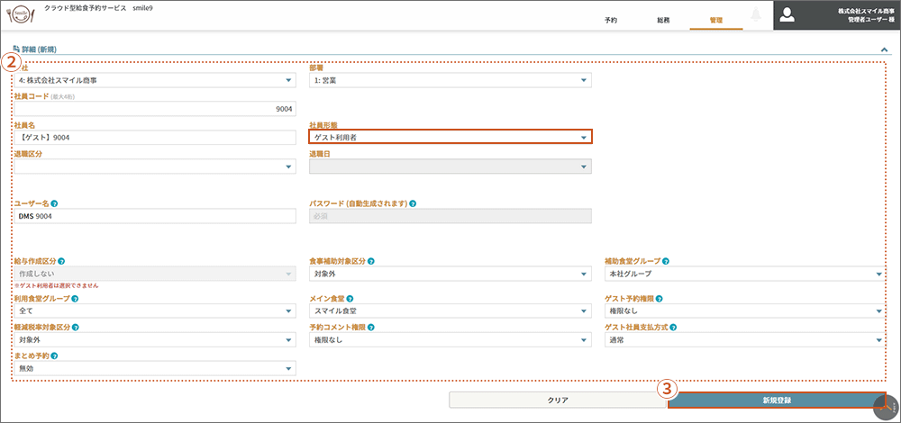
Task: Open the 退職日 date dropdown
Action: coord(450,166)
